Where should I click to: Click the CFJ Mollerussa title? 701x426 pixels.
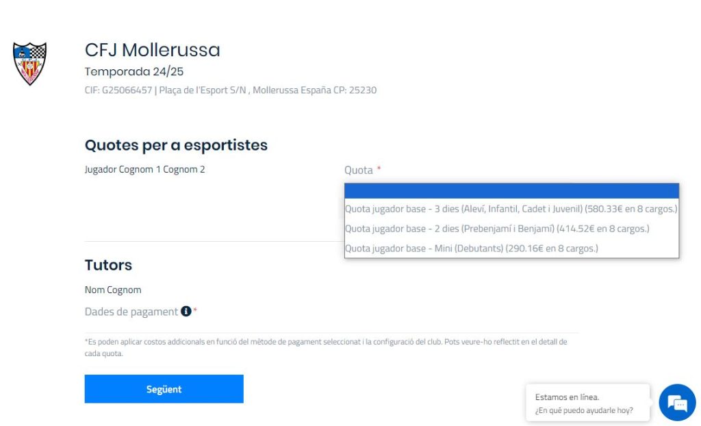point(153,50)
